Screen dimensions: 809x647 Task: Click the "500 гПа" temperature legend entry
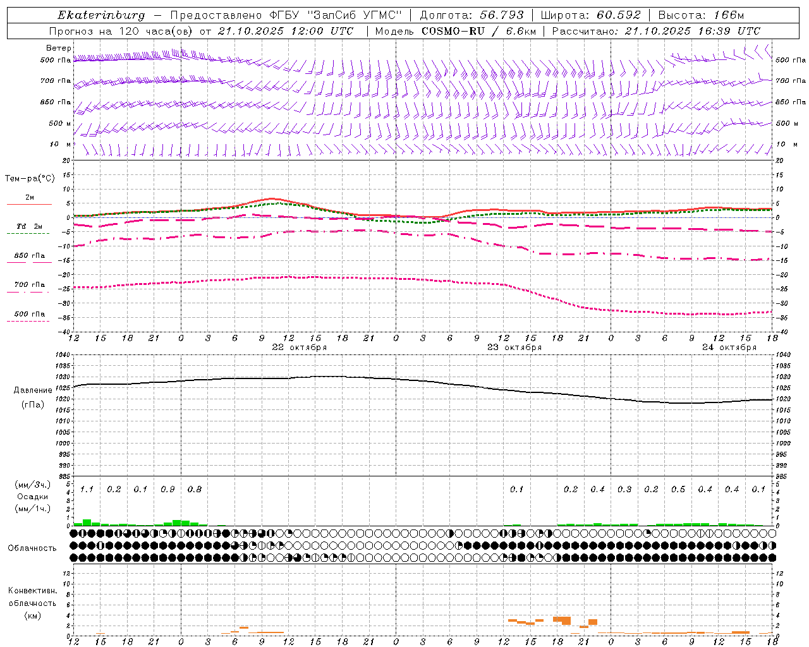point(29,314)
